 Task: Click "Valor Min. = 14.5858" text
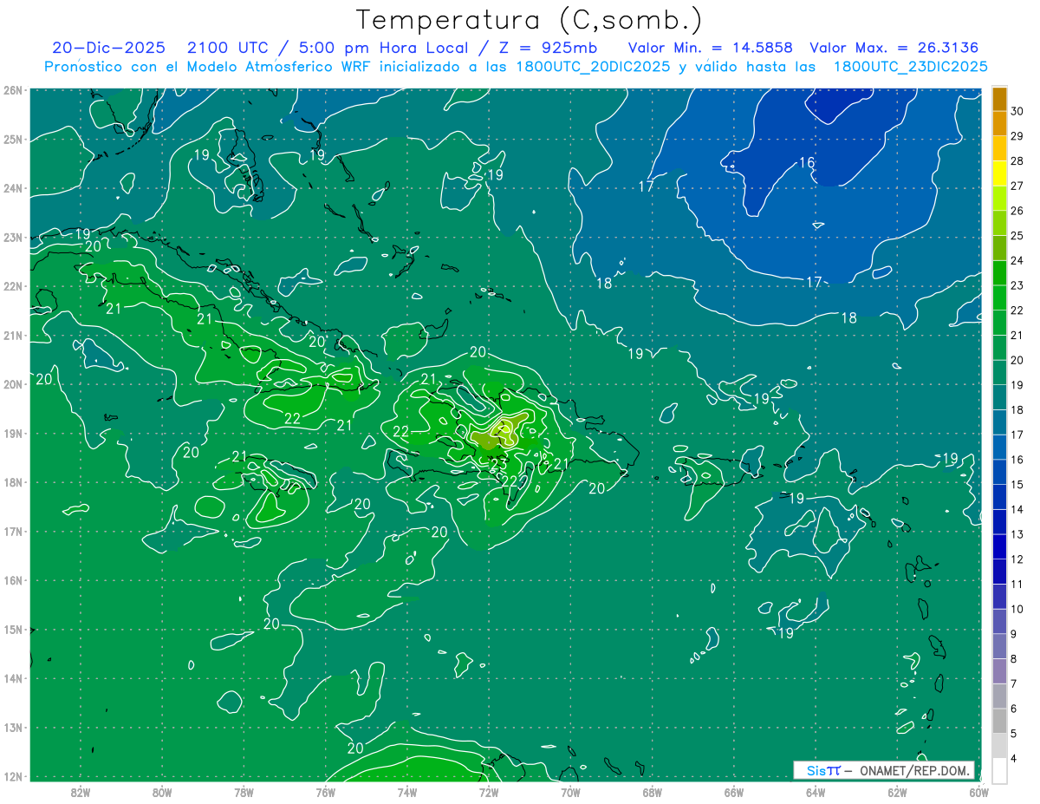(710, 48)
